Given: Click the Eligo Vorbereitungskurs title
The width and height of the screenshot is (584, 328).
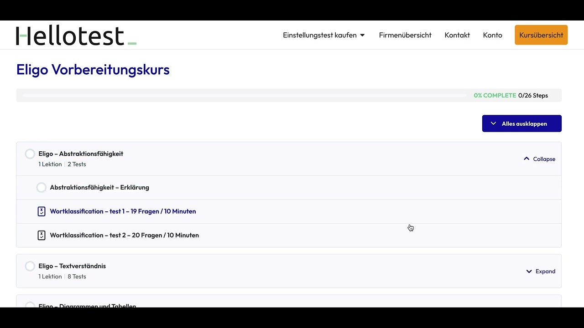Looking at the screenshot, I should click(x=93, y=70).
